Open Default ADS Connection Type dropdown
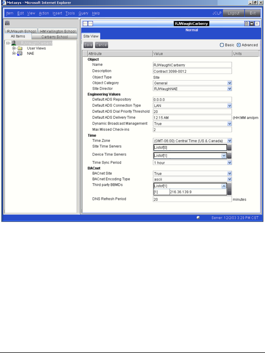 click(230, 106)
